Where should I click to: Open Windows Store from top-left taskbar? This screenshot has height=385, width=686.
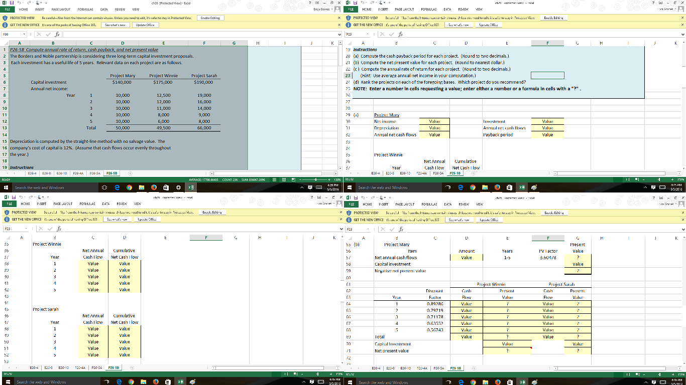click(x=165, y=187)
